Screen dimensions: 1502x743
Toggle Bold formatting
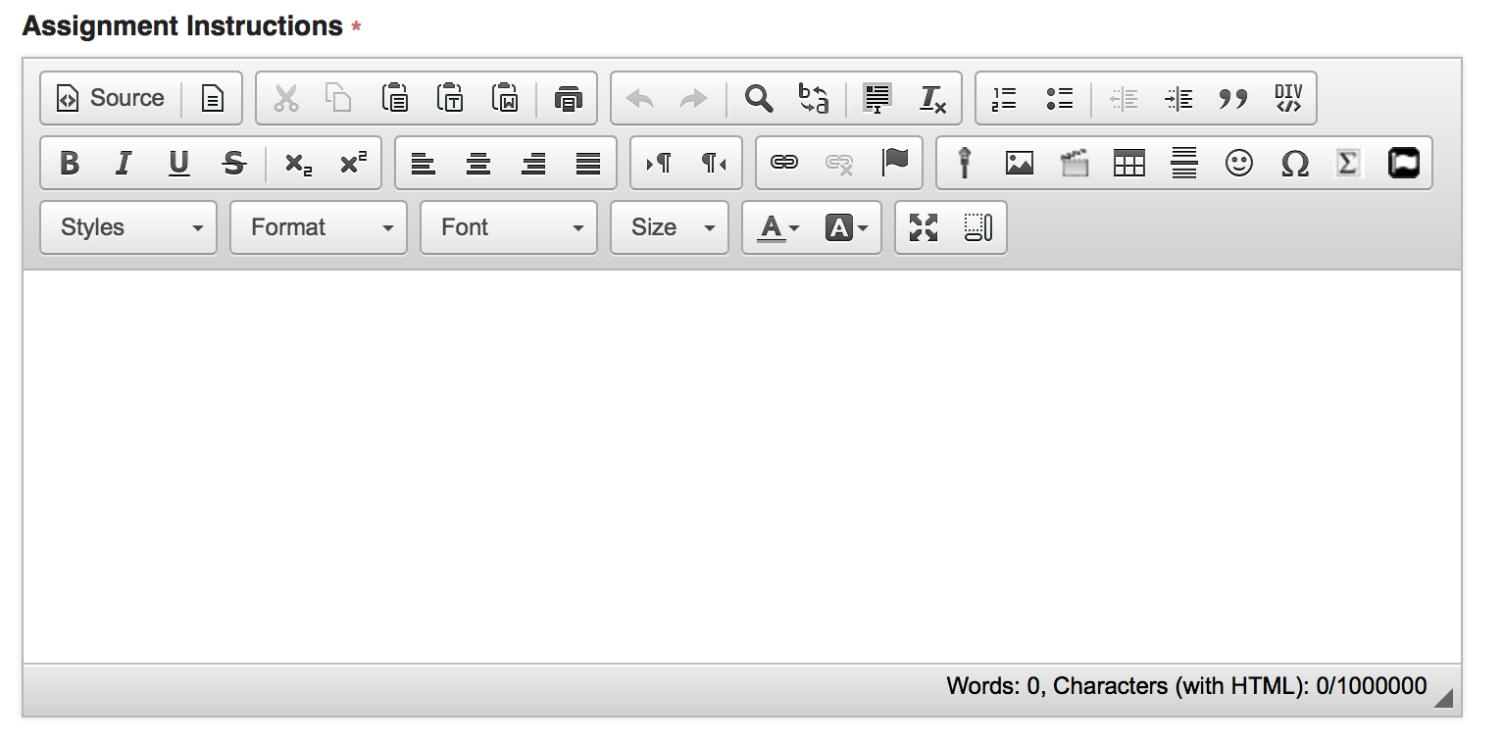(x=69, y=163)
